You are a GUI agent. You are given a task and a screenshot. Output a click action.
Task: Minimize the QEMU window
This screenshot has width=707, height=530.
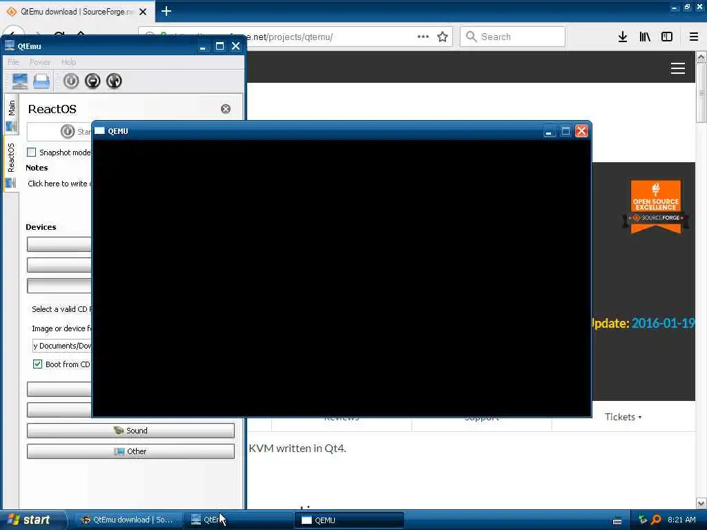549,131
